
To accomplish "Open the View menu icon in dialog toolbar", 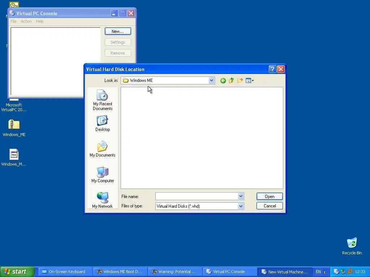I will (249, 80).
